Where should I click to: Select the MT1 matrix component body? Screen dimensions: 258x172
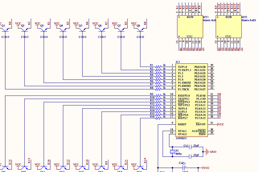[190, 27]
